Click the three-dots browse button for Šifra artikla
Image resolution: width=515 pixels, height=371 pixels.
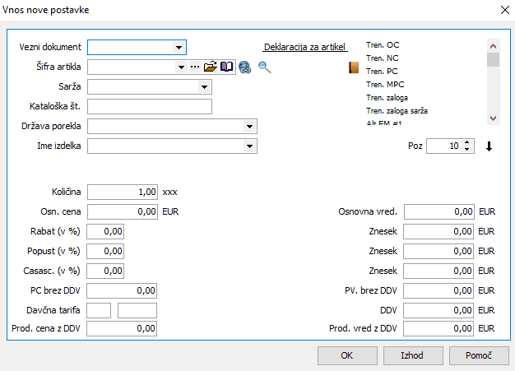point(195,67)
